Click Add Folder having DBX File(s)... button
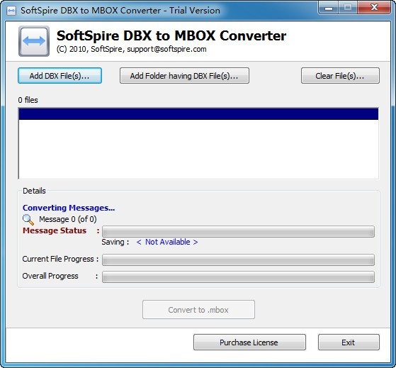 pyautogui.click(x=184, y=76)
